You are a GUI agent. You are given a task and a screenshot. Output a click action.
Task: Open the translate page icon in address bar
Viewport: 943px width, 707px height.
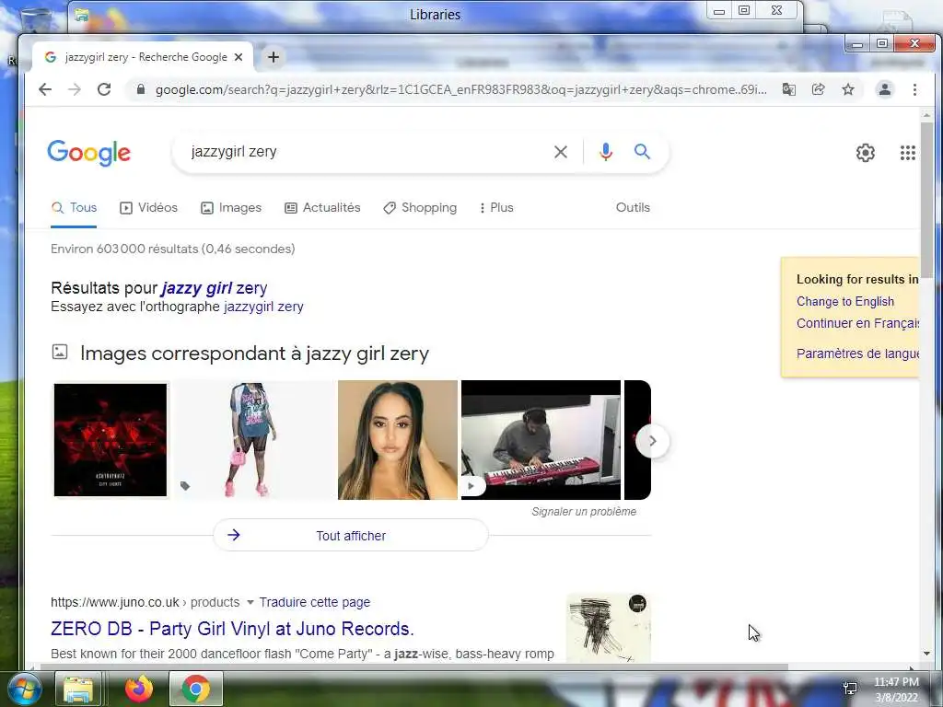pos(788,89)
